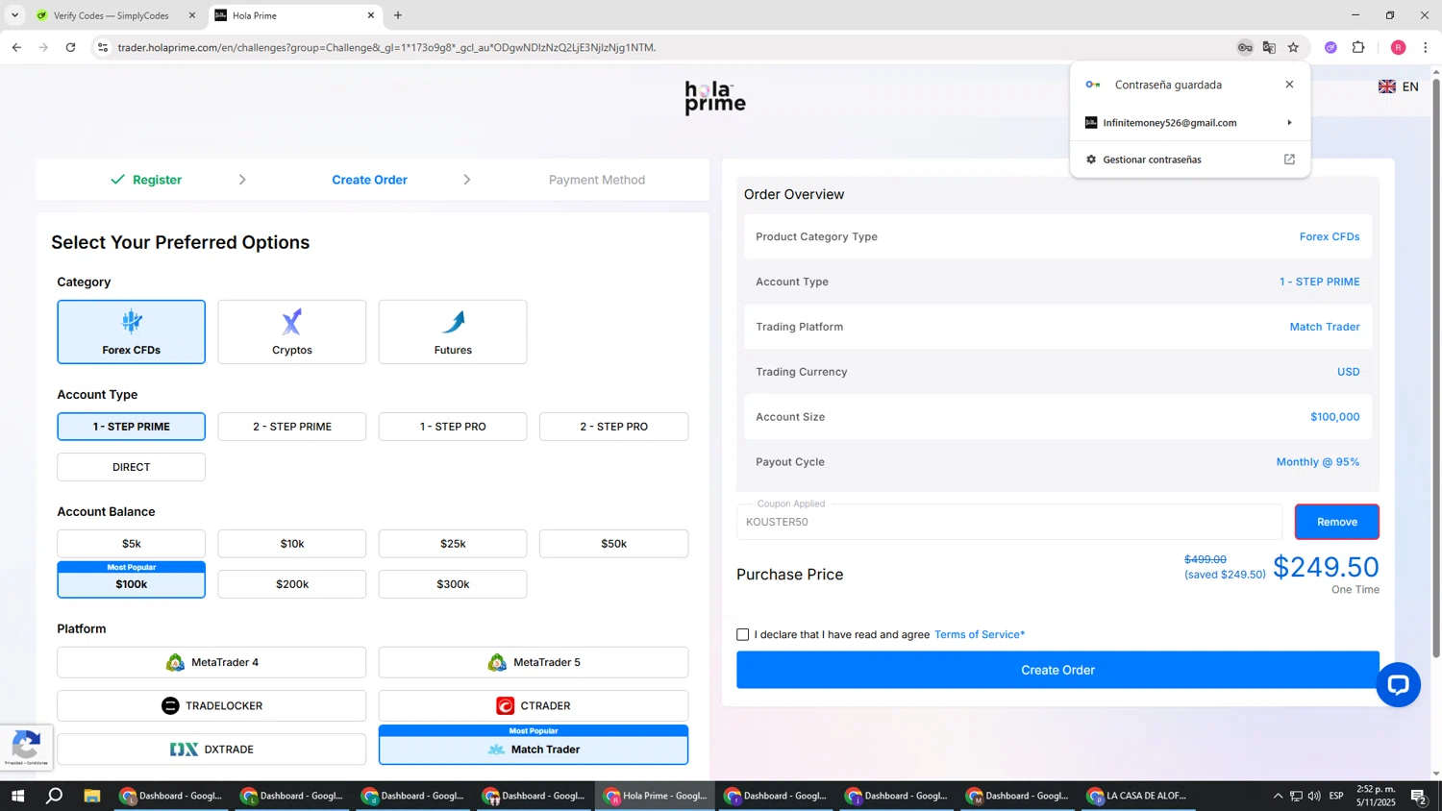This screenshot has width=1442, height=811.
Task: Remove the applied coupon
Action: coord(1336,522)
